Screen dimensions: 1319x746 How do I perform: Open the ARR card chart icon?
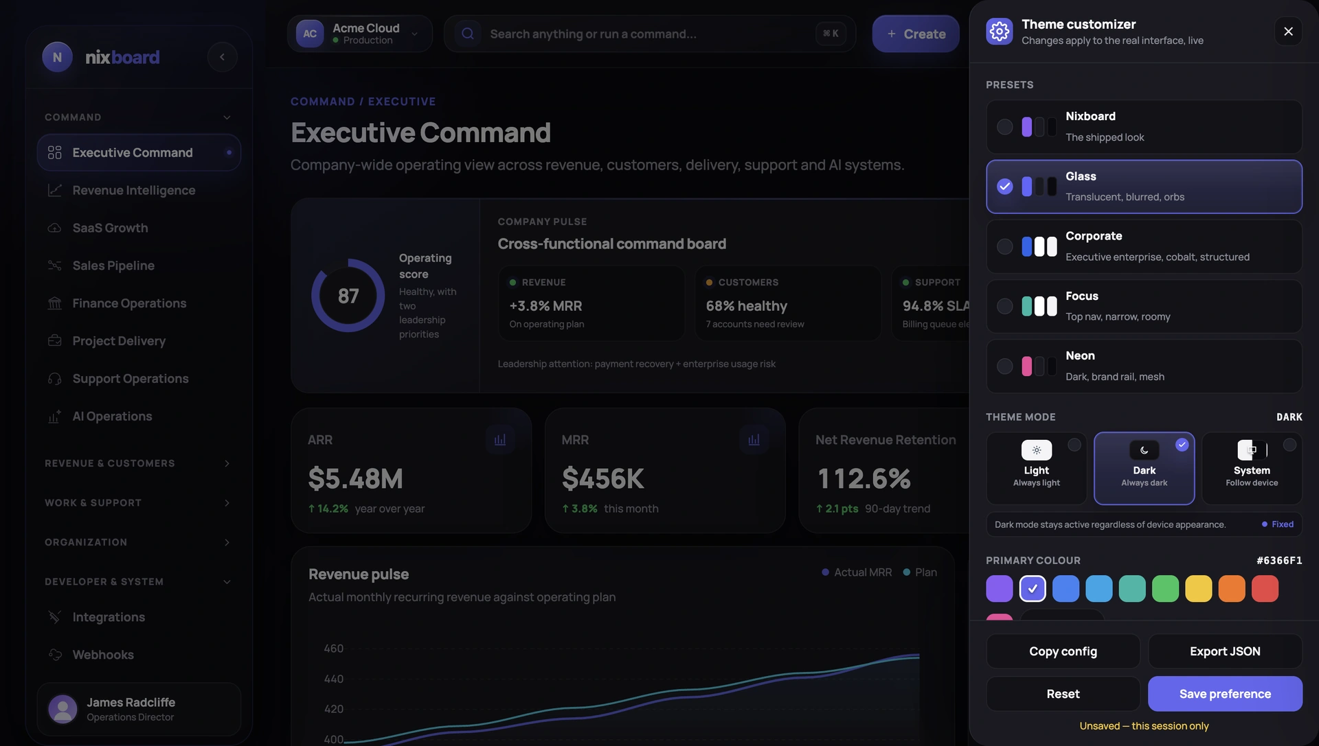(500, 440)
